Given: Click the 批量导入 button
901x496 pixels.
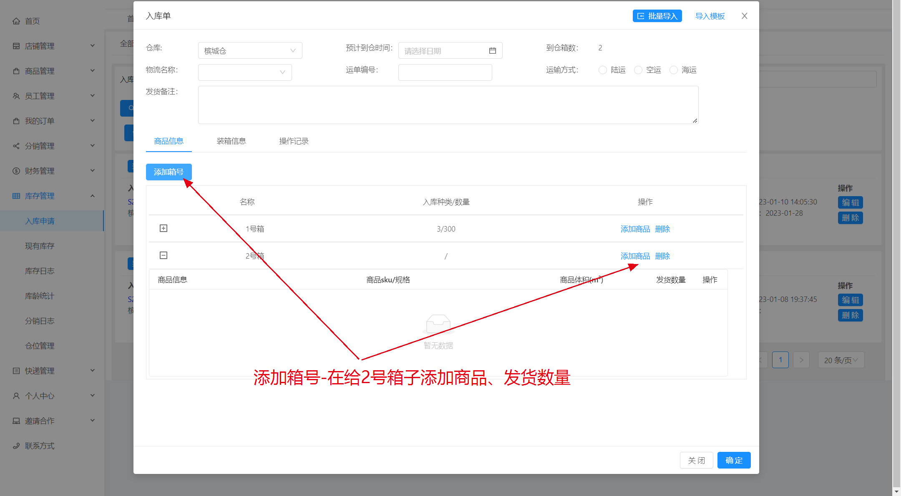Looking at the screenshot, I should pos(657,16).
